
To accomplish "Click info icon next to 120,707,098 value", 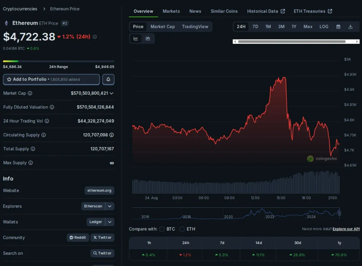I will (111, 135).
